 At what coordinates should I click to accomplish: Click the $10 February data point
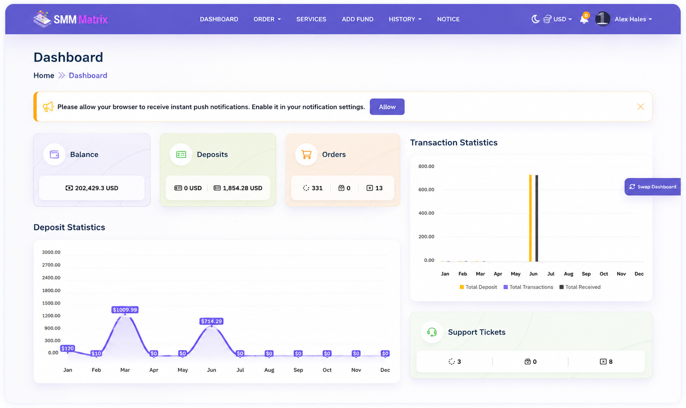[x=96, y=354]
